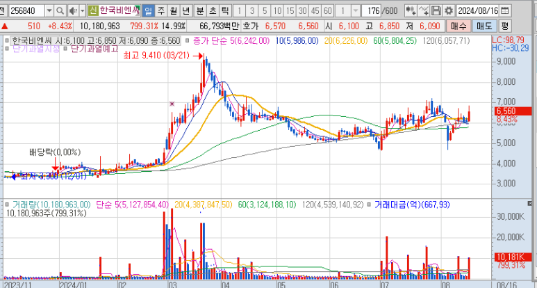Click the red up-triangle price change icon
Image resolution: width=537 pixels, height=288 pixels.
[x=5, y=26]
